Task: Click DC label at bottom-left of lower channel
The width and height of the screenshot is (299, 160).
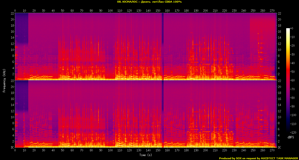Action: click(x=12, y=147)
